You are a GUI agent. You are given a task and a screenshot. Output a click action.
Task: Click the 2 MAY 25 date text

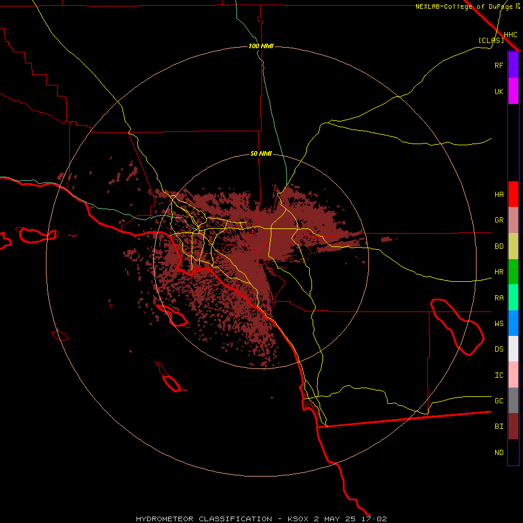[x=335, y=519]
